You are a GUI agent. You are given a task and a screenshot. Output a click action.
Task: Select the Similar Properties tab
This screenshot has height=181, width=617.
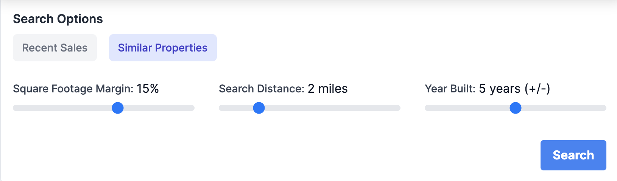pyautogui.click(x=163, y=48)
